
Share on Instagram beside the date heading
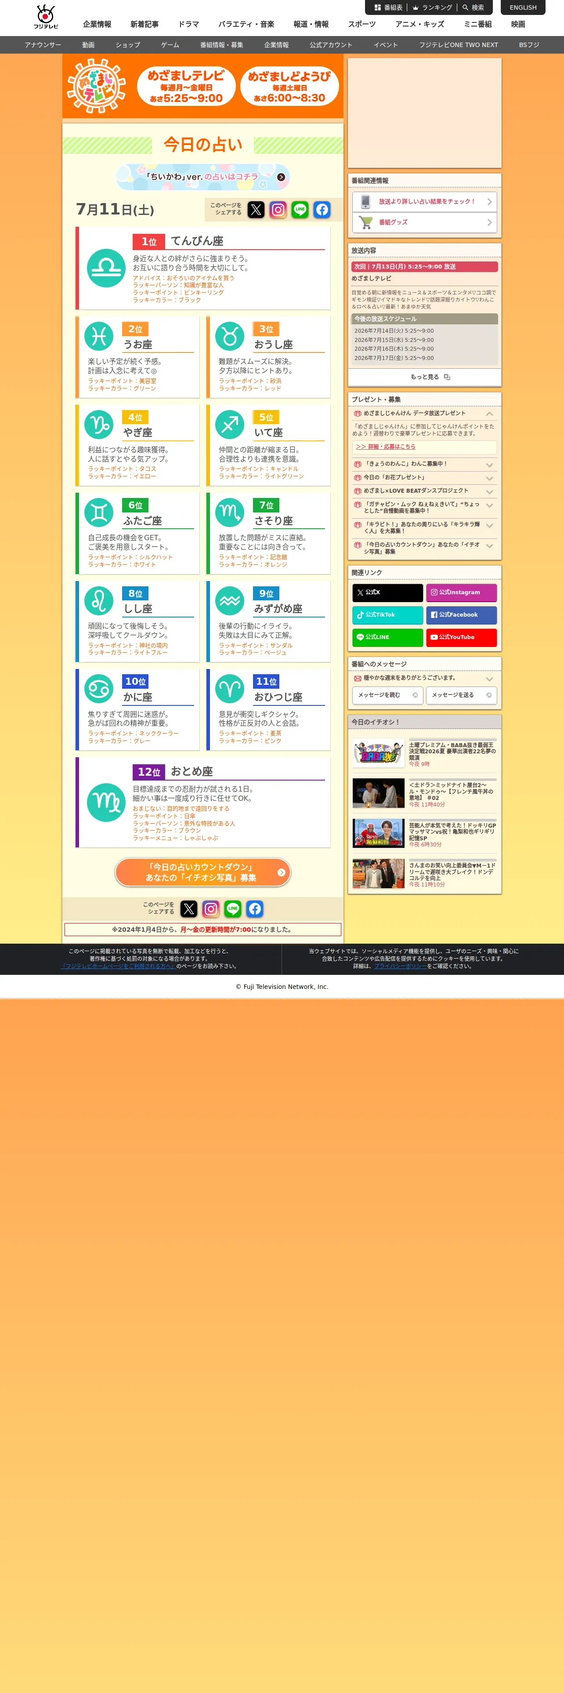278,210
